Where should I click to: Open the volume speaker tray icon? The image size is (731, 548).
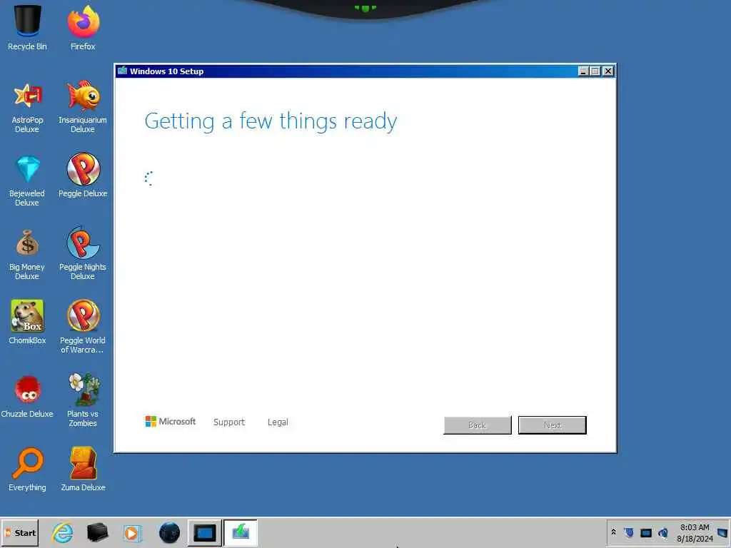click(663, 532)
